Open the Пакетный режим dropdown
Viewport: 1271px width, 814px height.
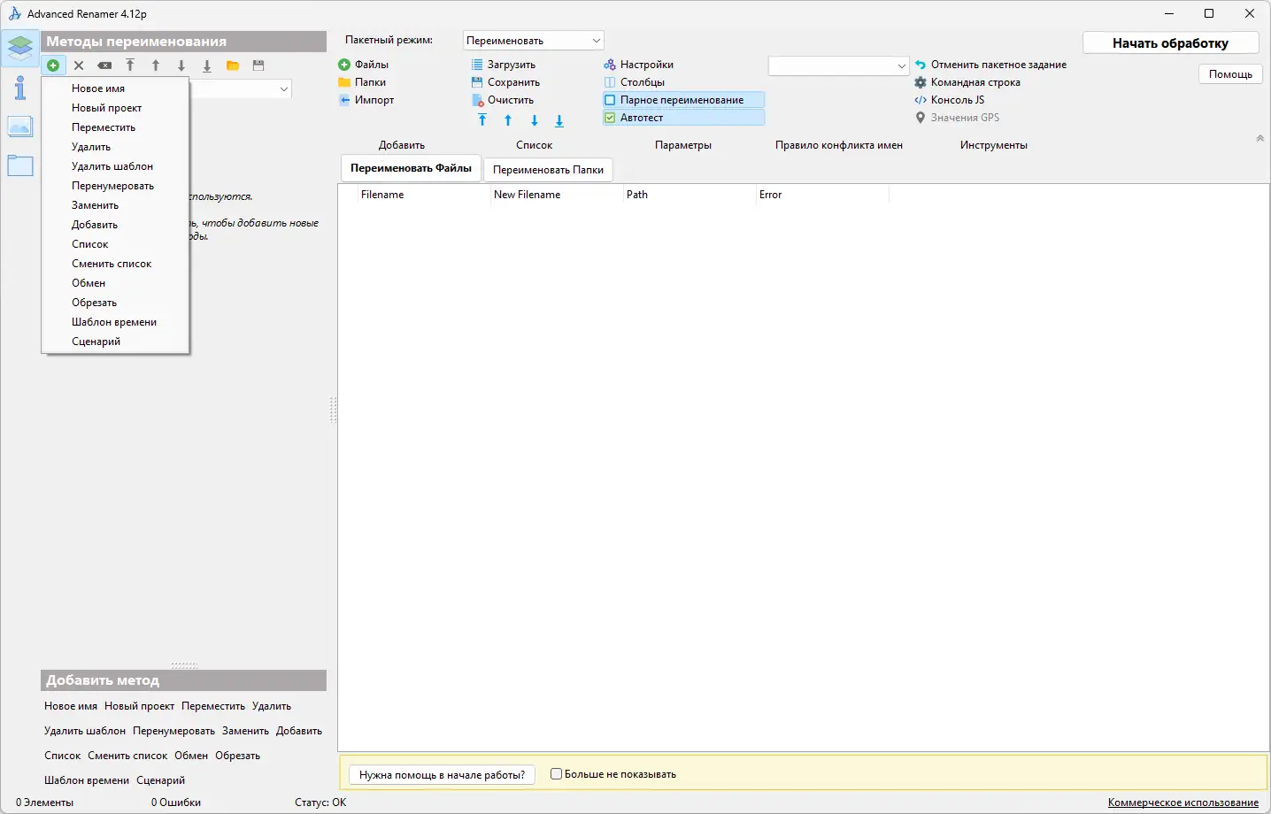coord(532,40)
